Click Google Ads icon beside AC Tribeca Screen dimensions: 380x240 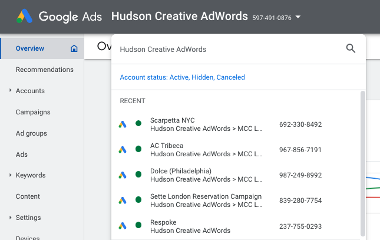[x=123, y=150]
